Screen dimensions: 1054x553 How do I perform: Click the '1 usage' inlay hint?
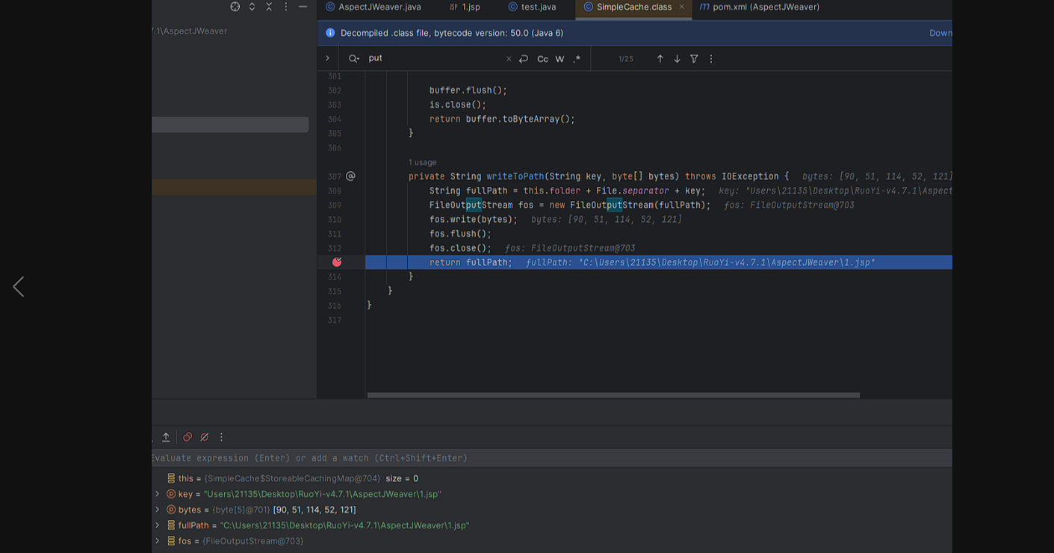(422, 162)
